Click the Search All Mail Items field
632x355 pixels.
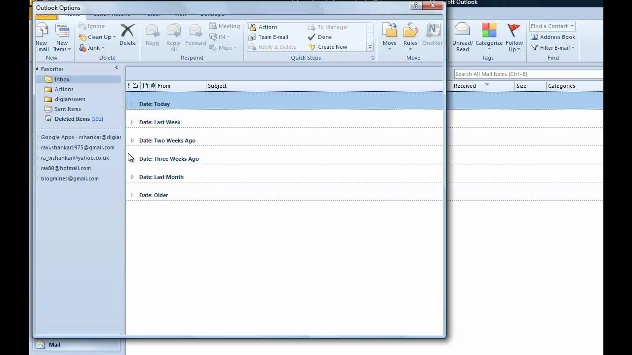coord(528,74)
